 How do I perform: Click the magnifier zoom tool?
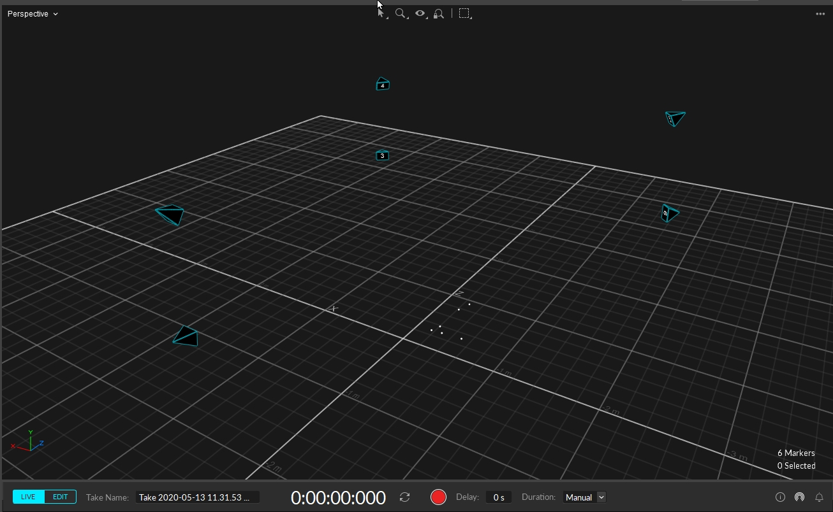tap(401, 13)
